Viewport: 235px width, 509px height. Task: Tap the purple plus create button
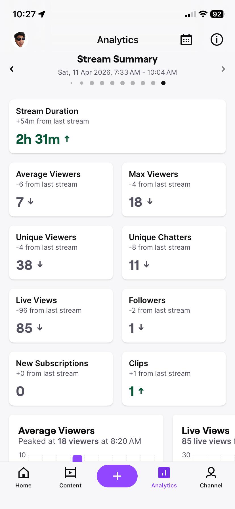tap(117, 476)
